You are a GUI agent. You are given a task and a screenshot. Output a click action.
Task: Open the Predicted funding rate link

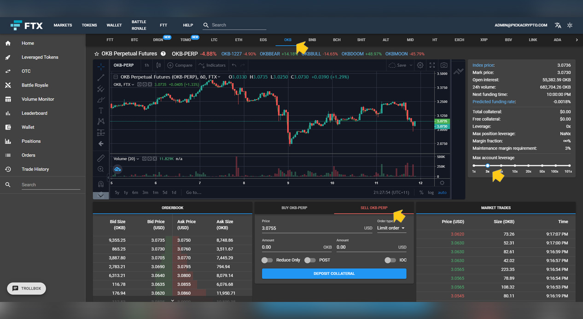(494, 102)
